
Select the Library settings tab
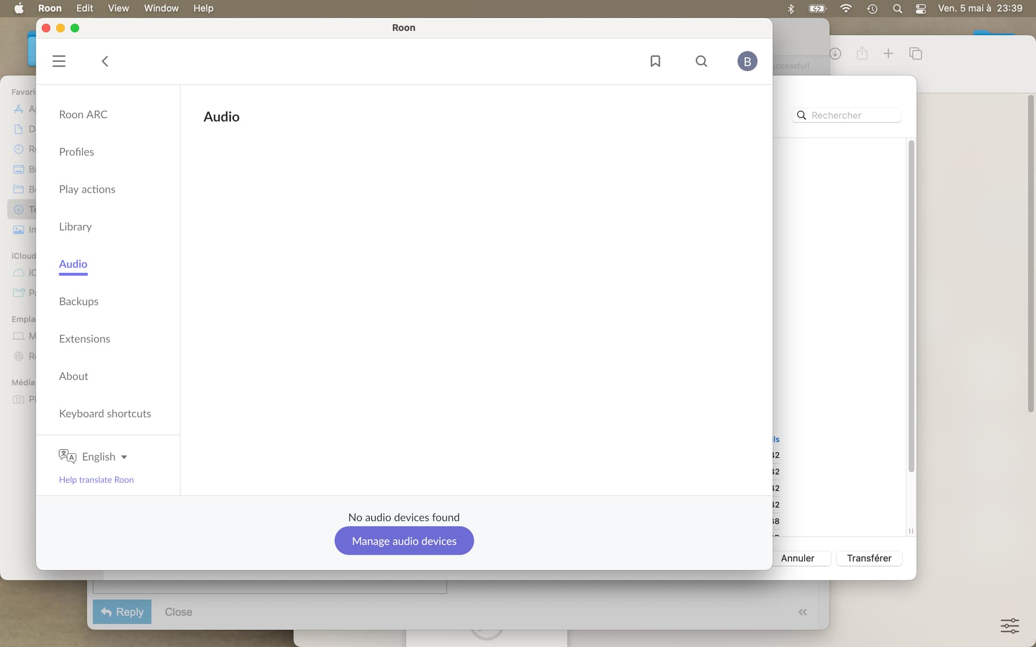[x=75, y=226]
